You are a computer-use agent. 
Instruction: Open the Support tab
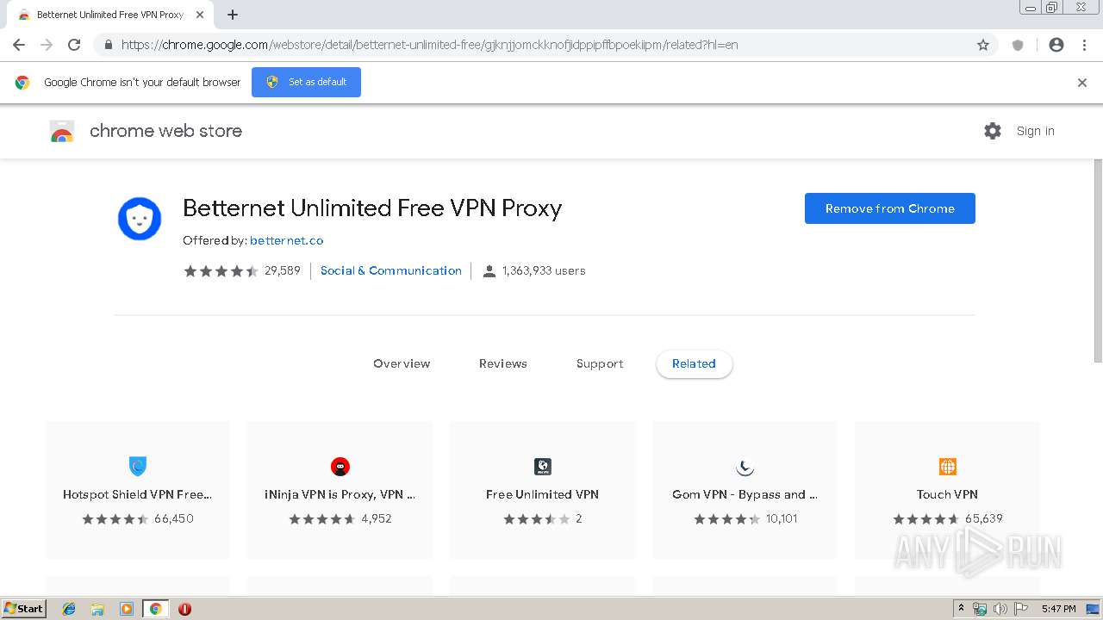point(600,363)
